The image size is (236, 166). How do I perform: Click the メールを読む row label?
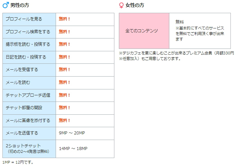[29, 83]
